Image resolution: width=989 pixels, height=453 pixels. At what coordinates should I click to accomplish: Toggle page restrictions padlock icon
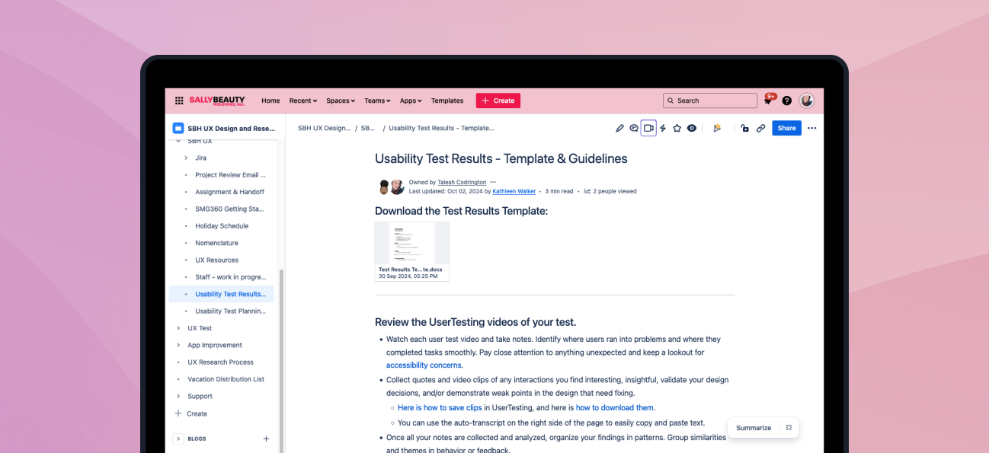744,128
